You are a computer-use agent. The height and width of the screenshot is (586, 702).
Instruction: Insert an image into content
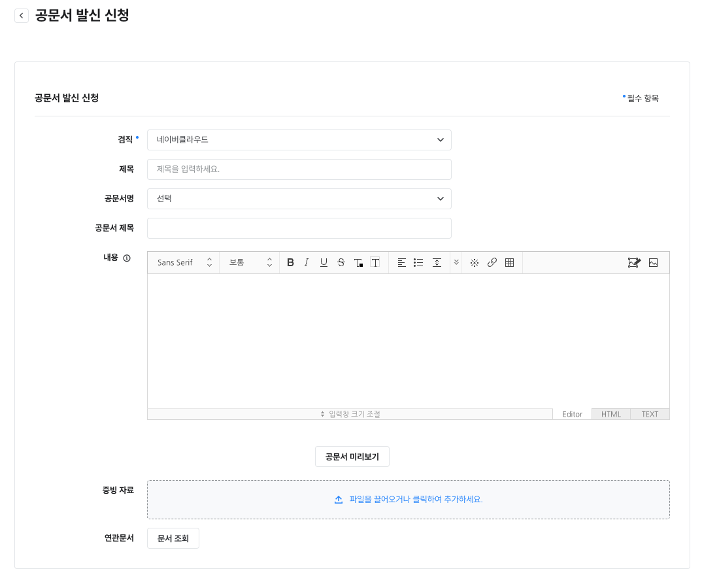653,262
